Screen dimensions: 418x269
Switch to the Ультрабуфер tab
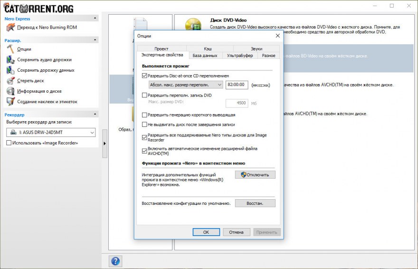coord(240,56)
